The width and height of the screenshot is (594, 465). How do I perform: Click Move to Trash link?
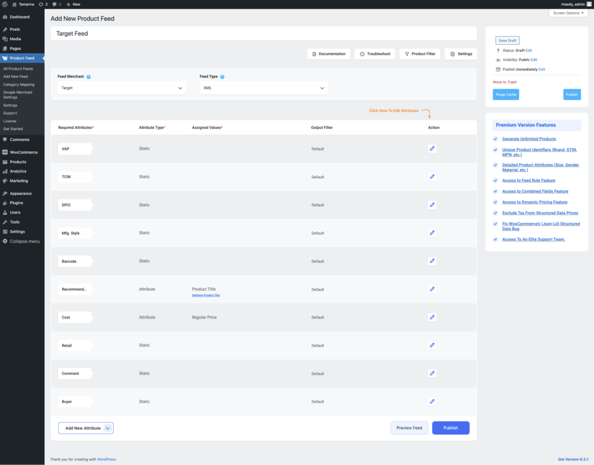pos(505,82)
